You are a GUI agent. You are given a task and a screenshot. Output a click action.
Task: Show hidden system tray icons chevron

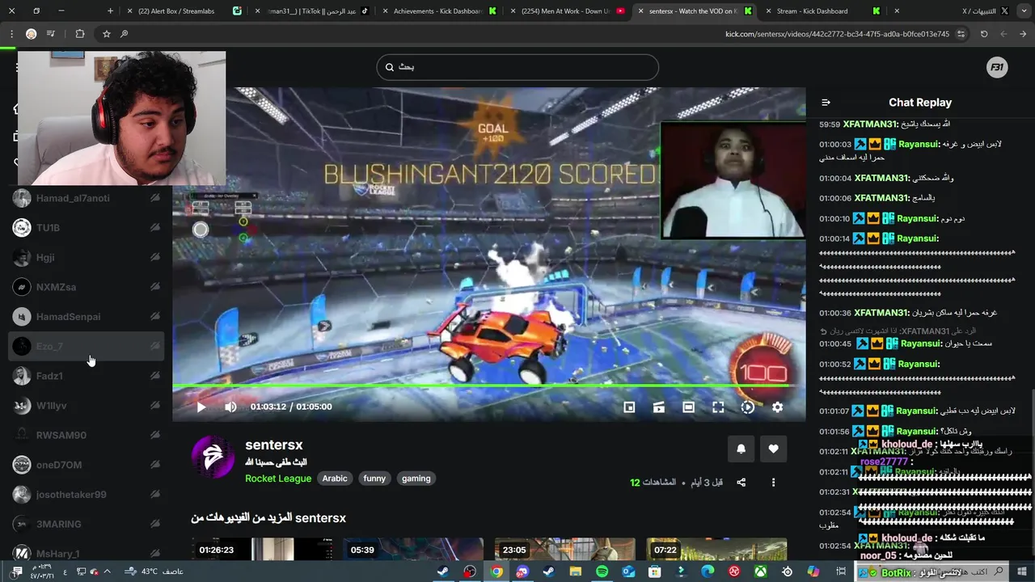click(x=107, y=571)
